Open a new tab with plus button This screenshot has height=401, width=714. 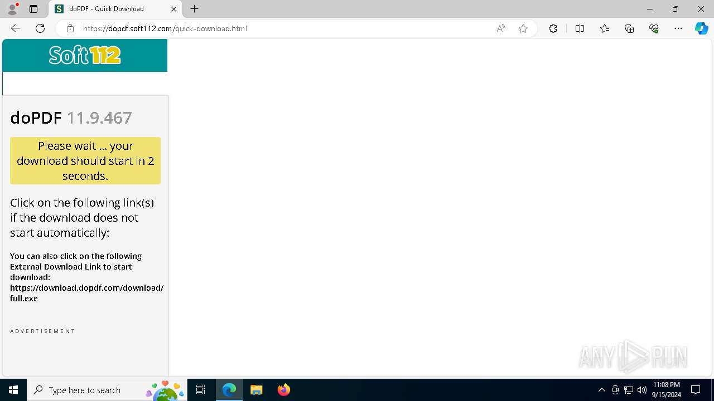pos(194,9)
